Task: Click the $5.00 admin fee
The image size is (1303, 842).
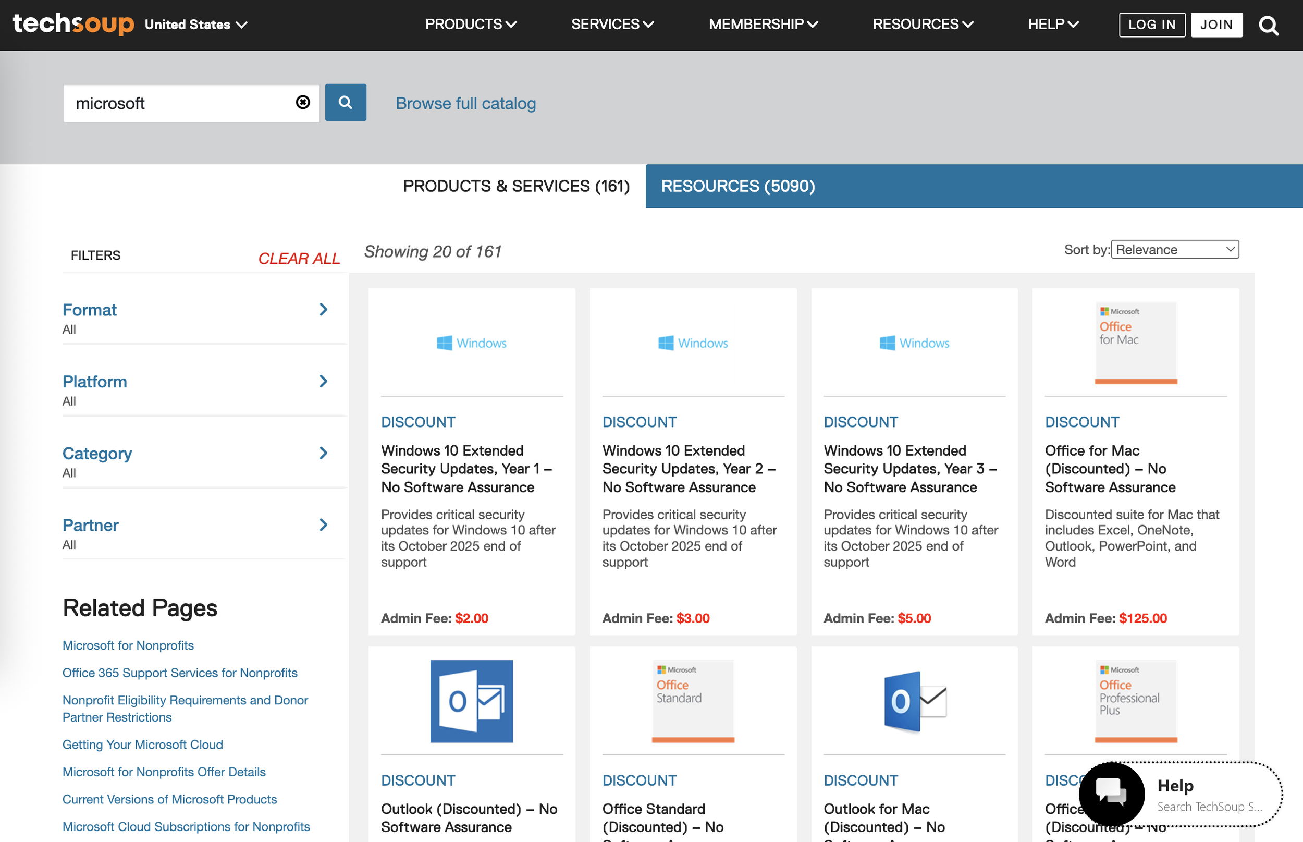Action: (914, 618)
